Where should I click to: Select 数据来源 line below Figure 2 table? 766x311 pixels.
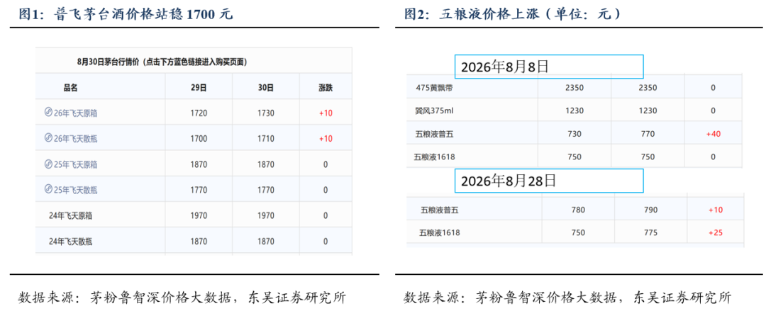click(567, 298)
